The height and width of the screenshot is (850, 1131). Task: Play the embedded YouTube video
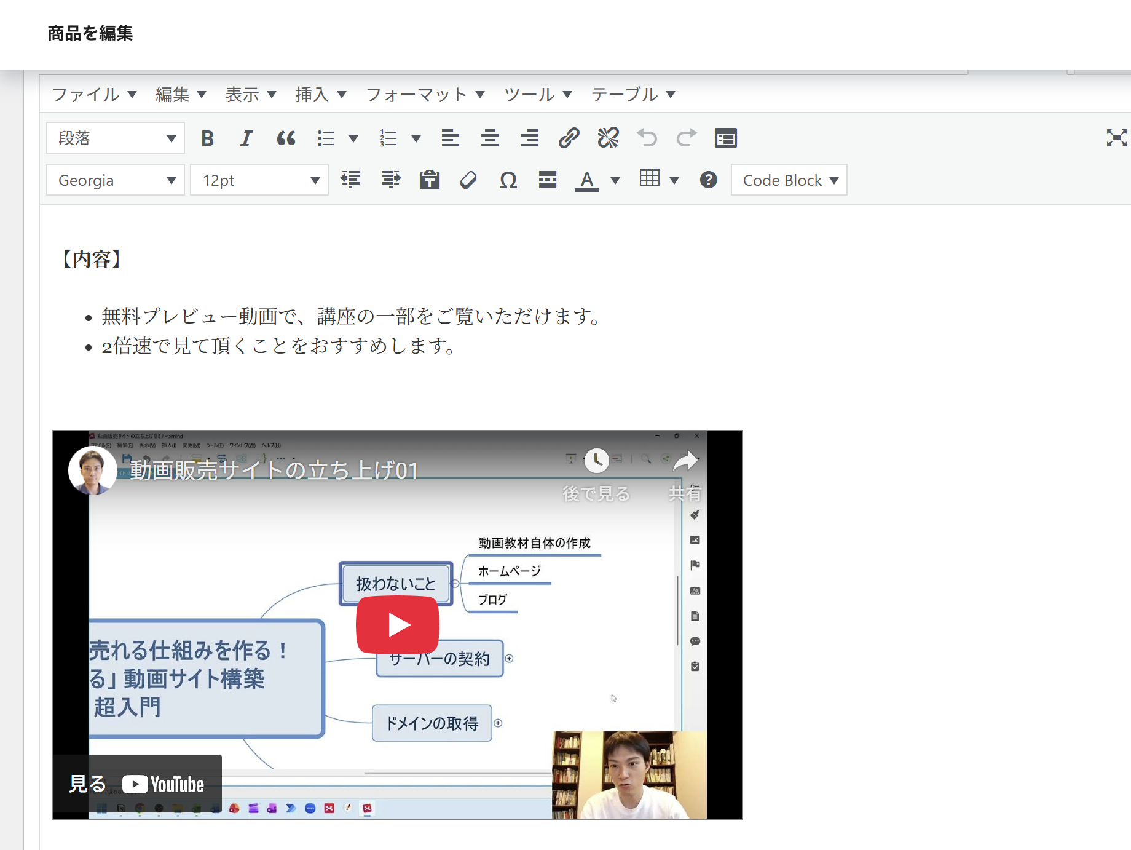[398, 626]
